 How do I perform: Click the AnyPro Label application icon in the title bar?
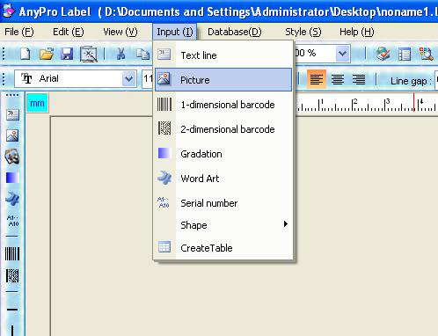(9, 11)
